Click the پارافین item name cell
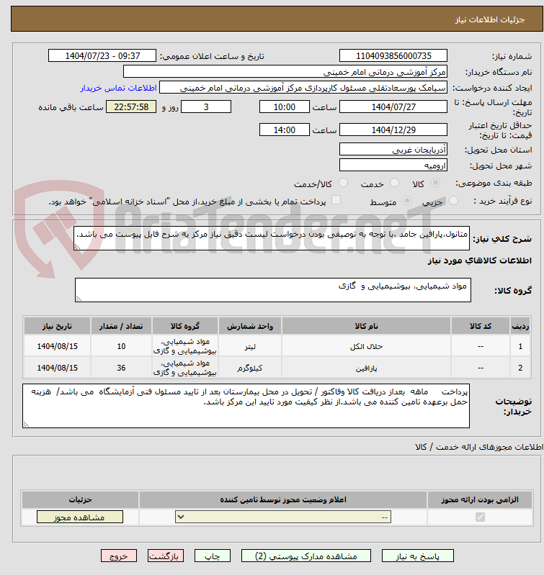544x575 pixels. (x=366, y=368)
